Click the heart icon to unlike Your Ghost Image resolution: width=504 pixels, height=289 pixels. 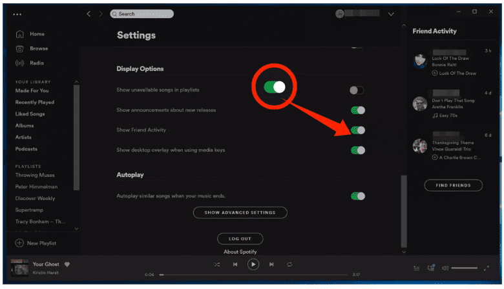point(67,264)
